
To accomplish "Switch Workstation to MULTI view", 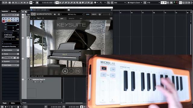I will 94,14.
